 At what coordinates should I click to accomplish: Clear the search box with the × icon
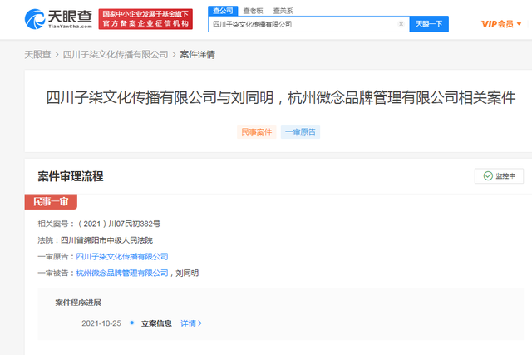coord(401,24)
